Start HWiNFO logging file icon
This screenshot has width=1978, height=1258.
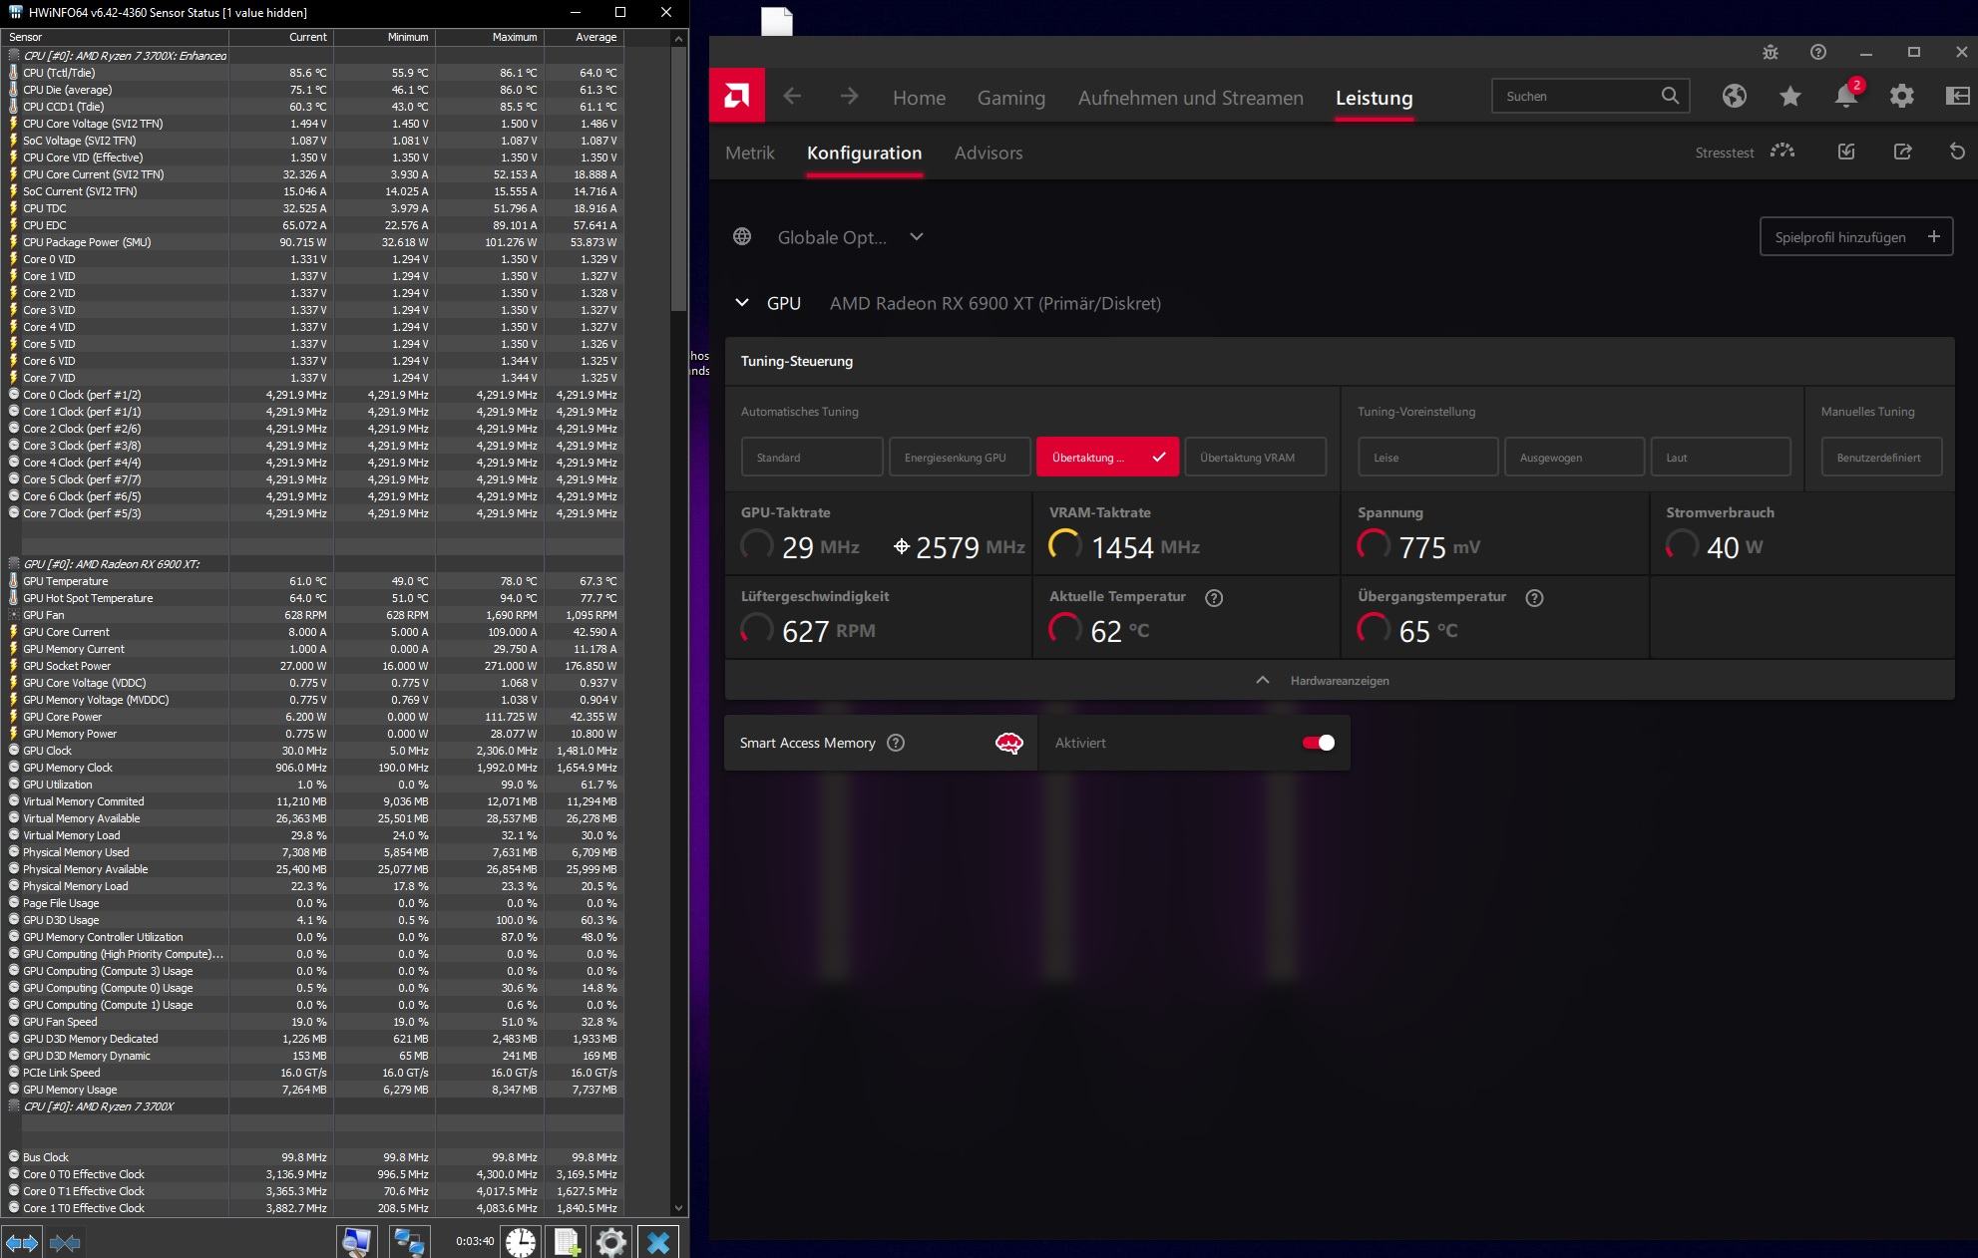pyautogui.click(x=567, y=1242)
